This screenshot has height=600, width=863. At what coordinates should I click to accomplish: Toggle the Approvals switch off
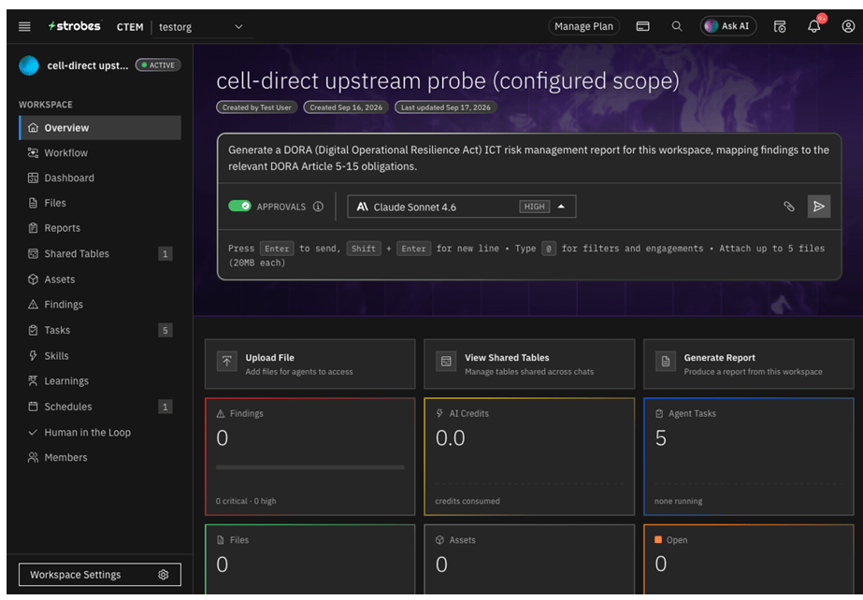coord(239,207)
